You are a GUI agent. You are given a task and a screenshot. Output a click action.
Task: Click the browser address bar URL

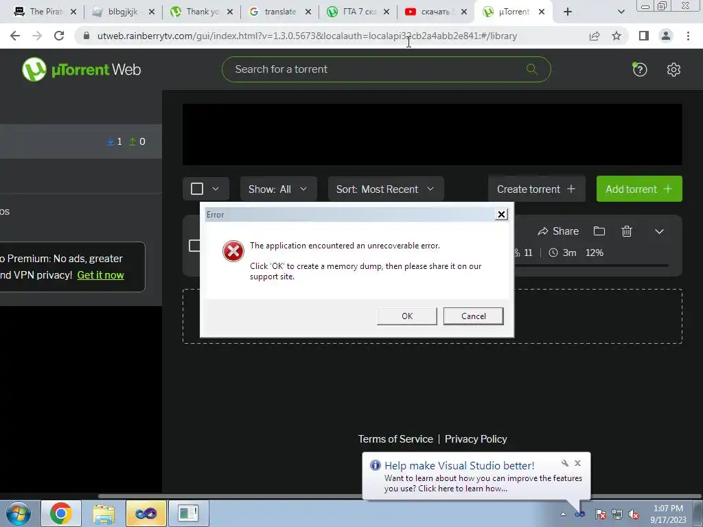pos(307,36)
